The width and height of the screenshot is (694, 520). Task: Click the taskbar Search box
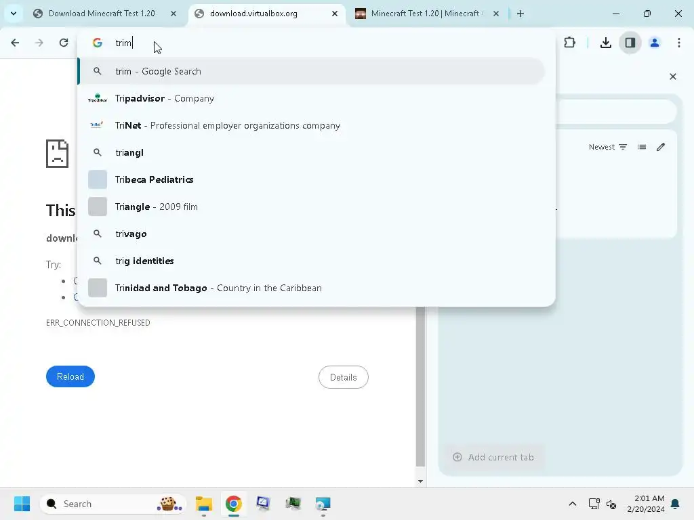(x=113, y=504)
